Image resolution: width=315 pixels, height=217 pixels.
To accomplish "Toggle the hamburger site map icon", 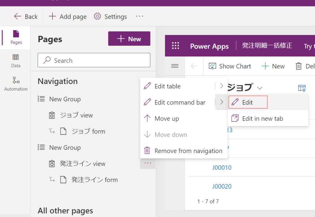I will (x=175, y=66).
